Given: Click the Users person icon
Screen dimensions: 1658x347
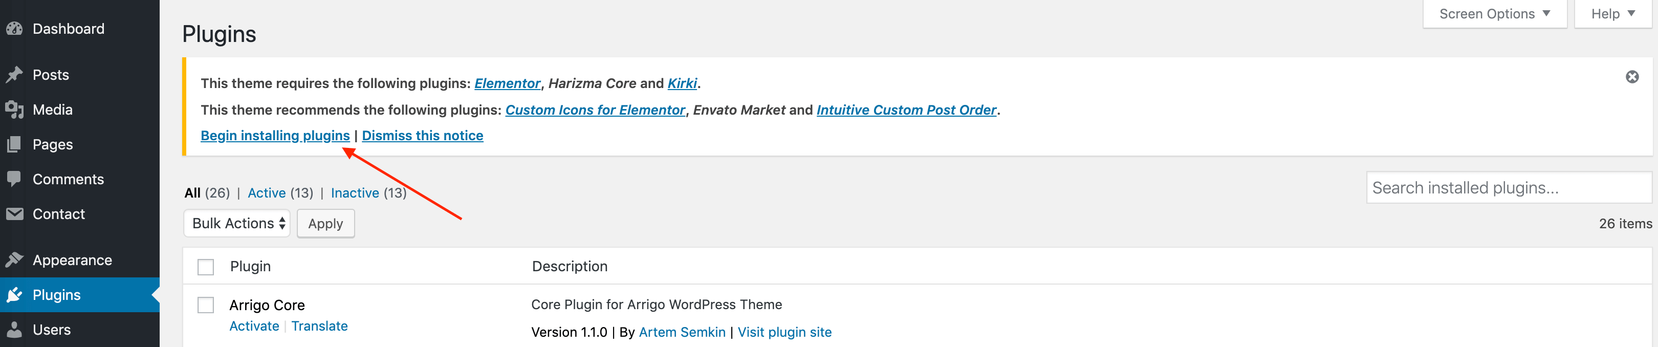Looking at the screenshot, I should coord(14,330).
